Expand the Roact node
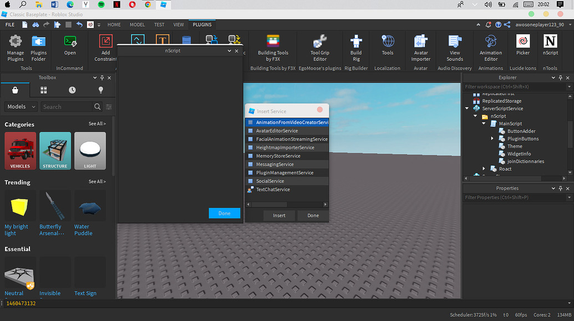 pos(484,169)
